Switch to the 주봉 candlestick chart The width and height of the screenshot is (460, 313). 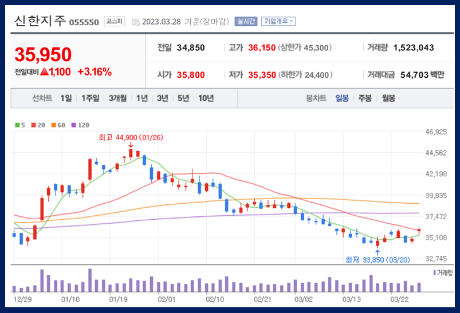pos(365,98)
